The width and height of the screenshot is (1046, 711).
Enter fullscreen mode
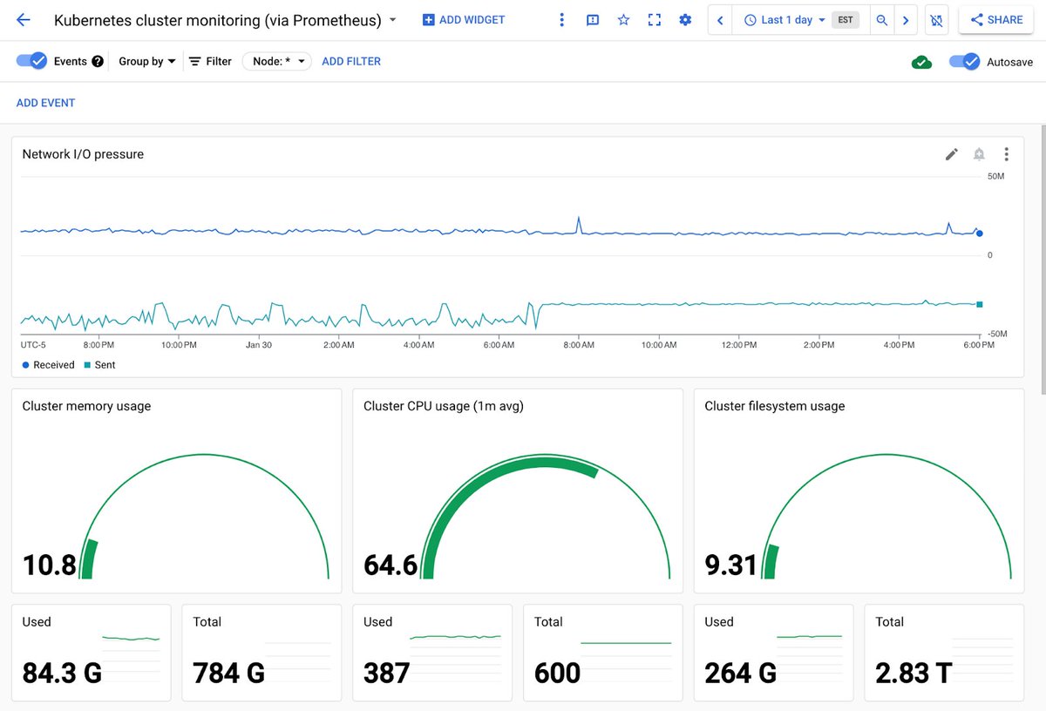pos(655,19)
